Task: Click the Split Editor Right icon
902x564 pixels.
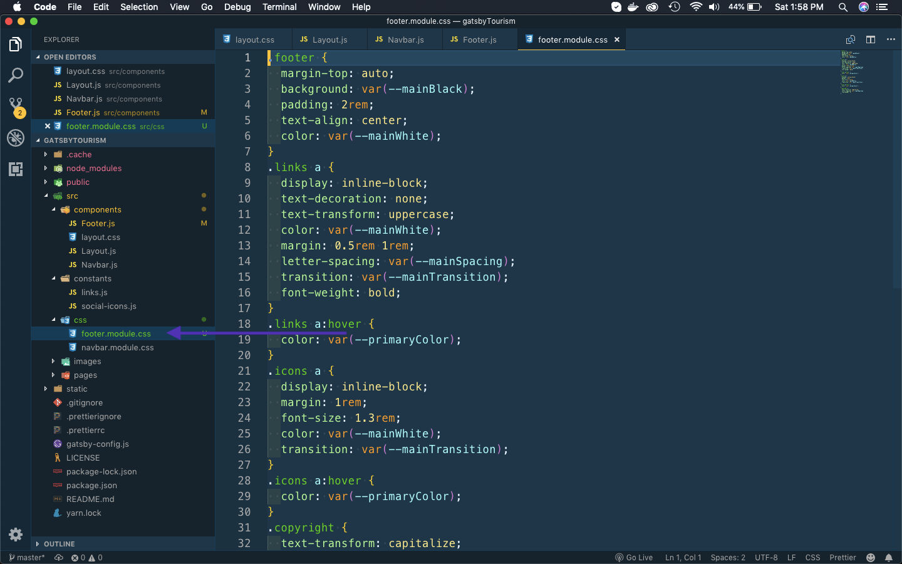Action: [871, 39]
